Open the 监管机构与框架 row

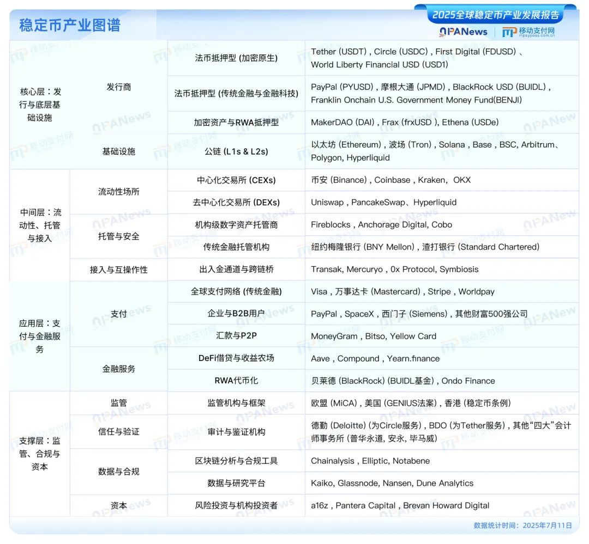click(x=236, y=403)
